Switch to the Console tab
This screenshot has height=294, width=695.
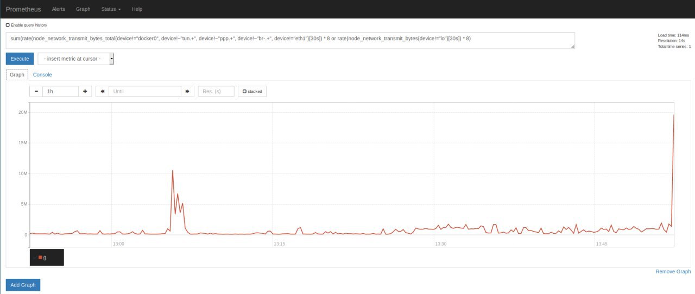pos(42,74)
